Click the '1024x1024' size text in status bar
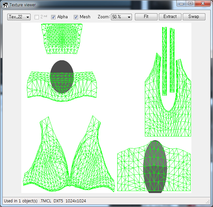Screen dimensions: 213x207 pyautogui.click(x=76, y=201)
